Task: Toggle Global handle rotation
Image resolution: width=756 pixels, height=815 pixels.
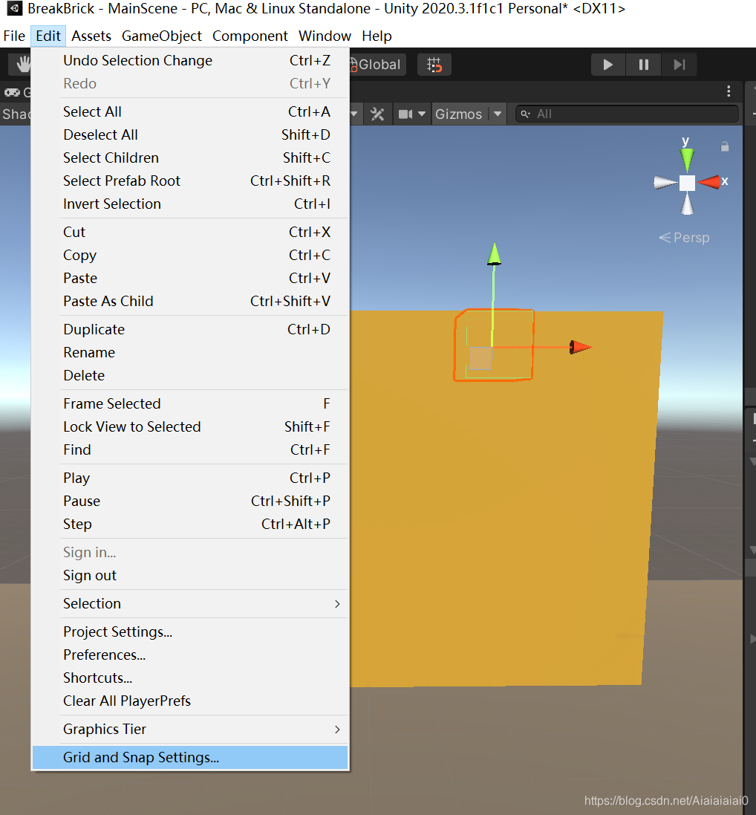Action: pos(377,65)
